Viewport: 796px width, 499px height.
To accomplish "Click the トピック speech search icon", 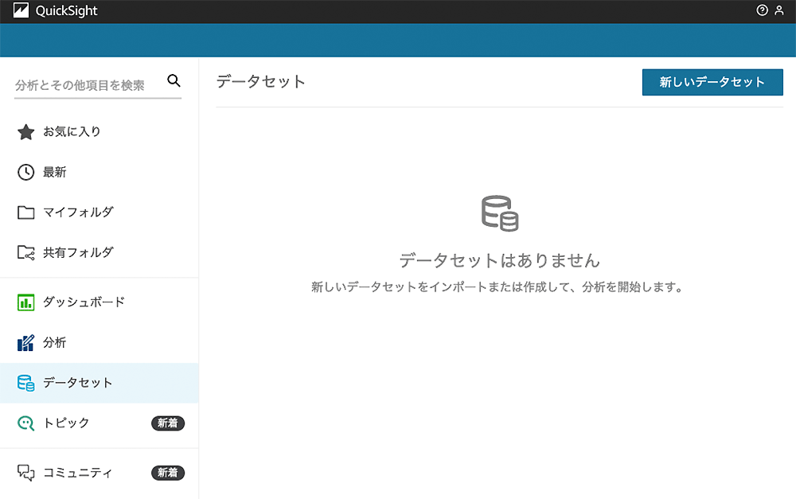I will tap(26, 423).
